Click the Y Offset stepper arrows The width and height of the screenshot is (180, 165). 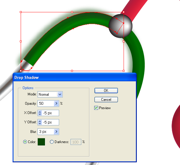point(40,122)
